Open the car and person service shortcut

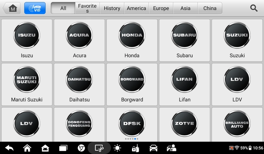pos(171,148)
